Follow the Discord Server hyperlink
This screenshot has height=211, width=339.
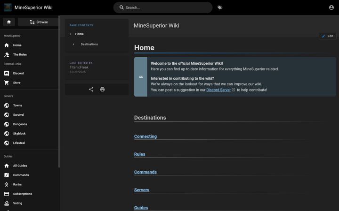coord(218,90)
